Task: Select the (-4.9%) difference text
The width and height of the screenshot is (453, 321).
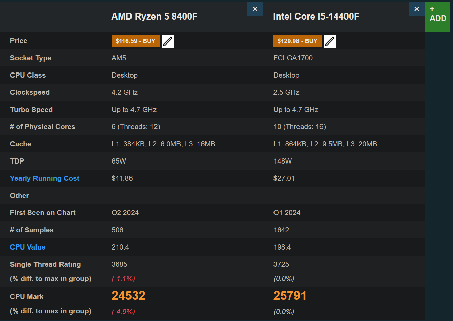Action: [123, 311]
